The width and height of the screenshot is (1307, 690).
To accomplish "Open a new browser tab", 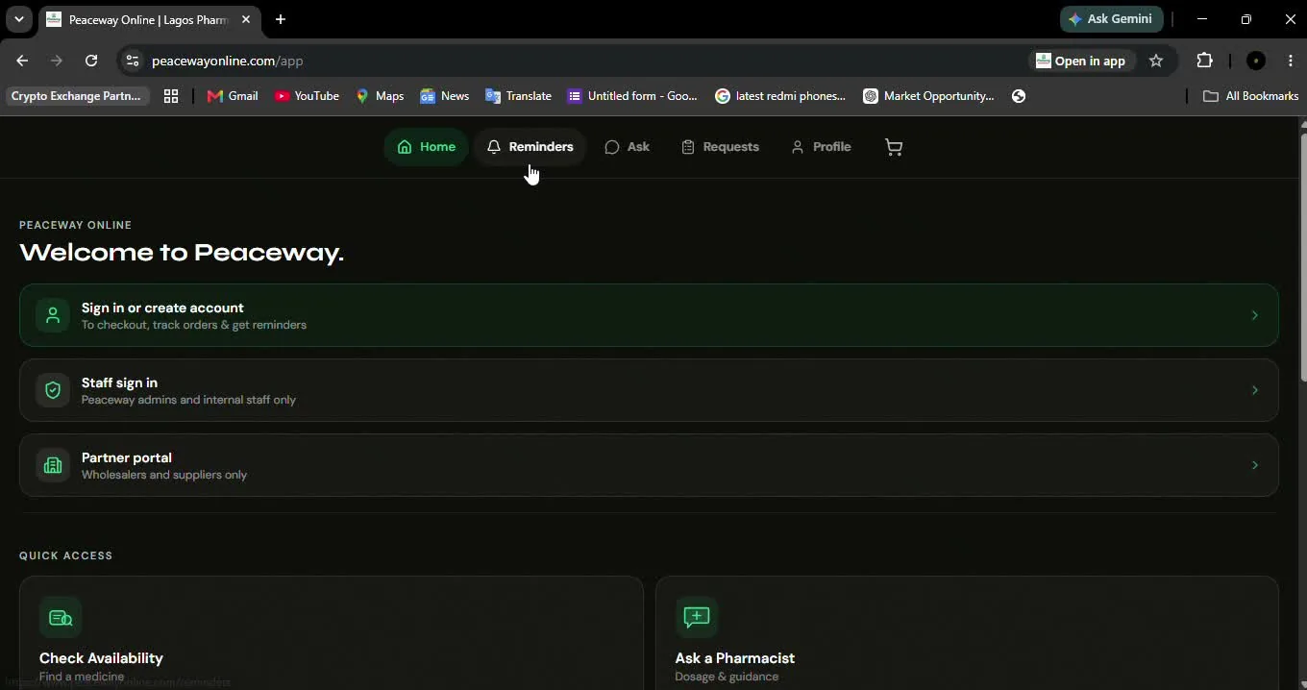I will click(281, 19).
